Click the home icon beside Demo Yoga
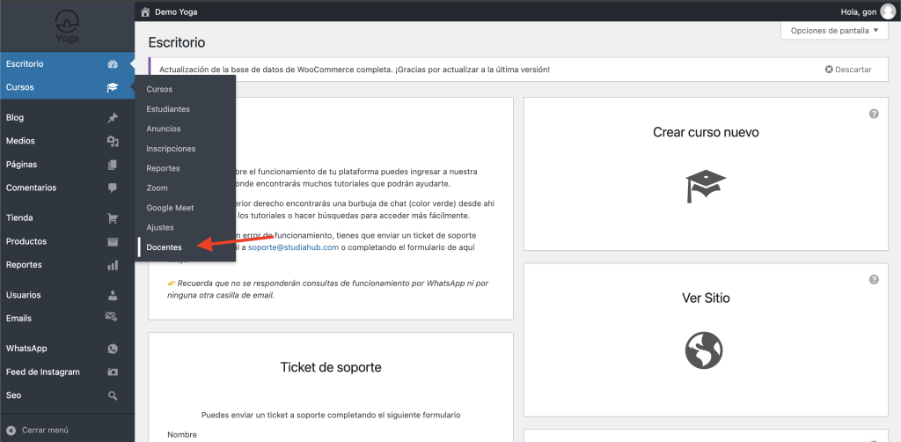This screenshot has height=442, width=901. 145,11
